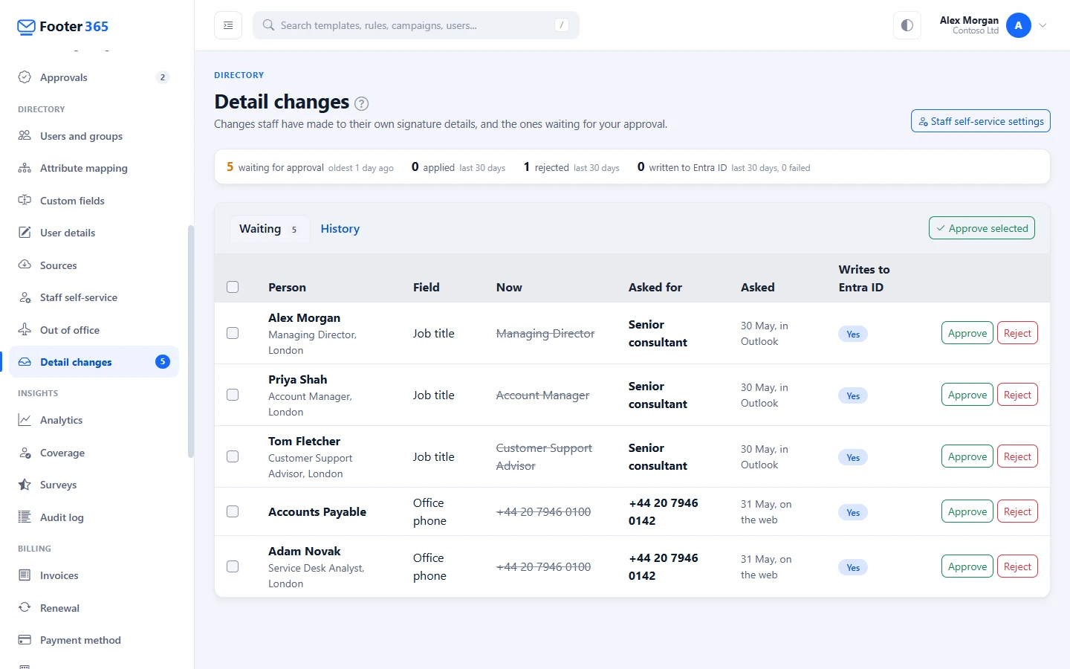Switch to the History tab

[x=340, y=229]
